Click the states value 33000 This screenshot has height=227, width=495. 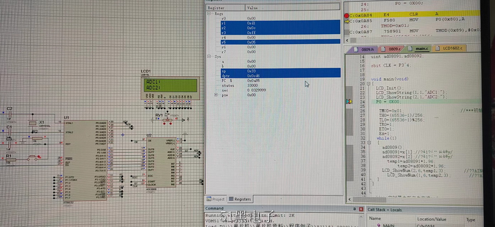[252, 85]
